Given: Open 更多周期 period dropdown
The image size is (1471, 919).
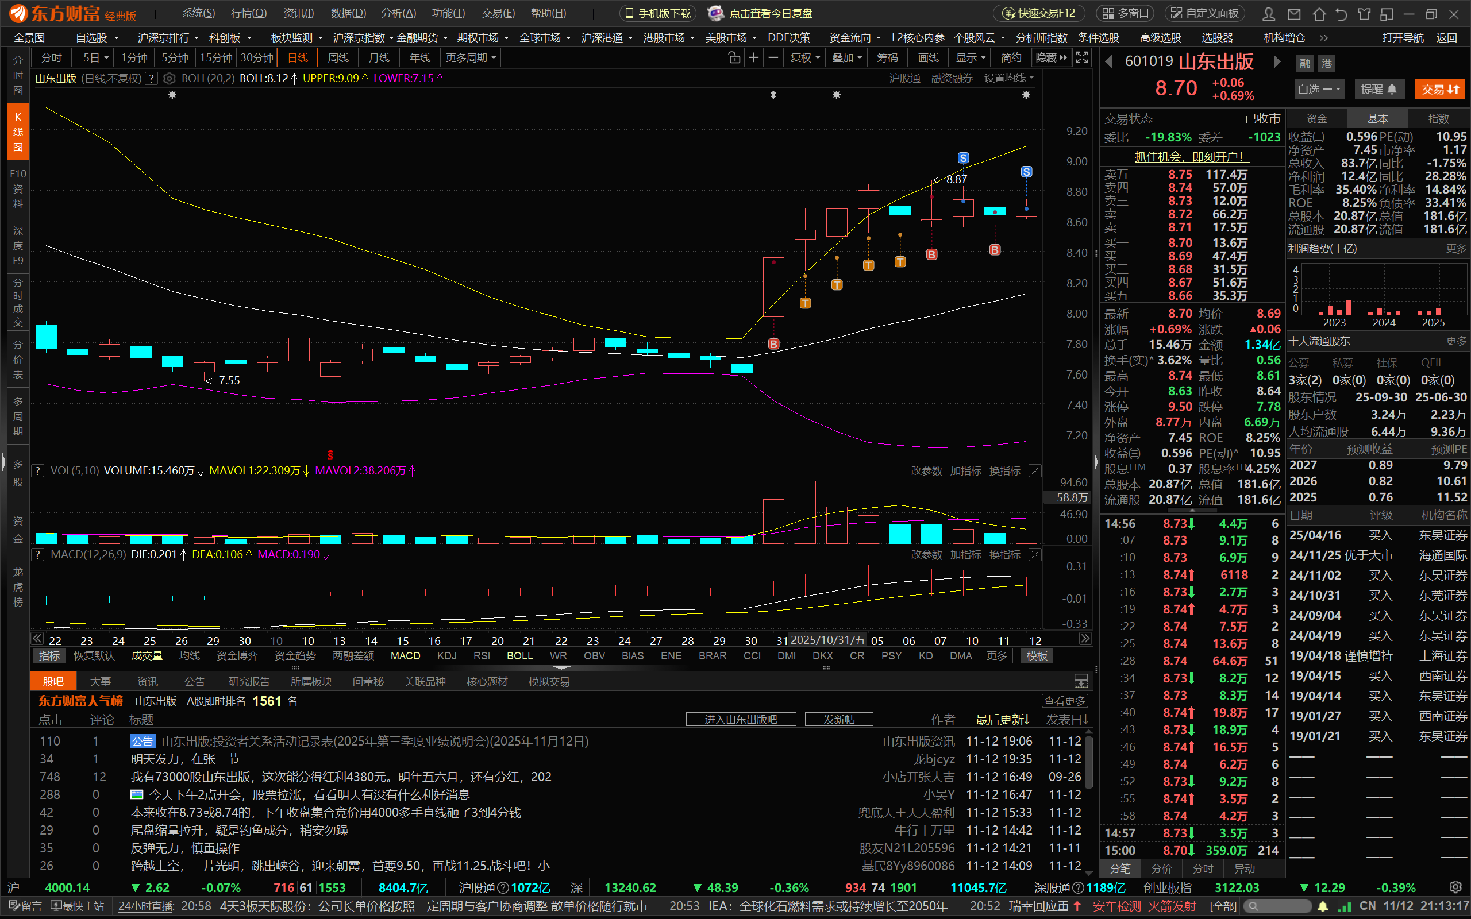Looking at the screenshot, I should (471, 58).
